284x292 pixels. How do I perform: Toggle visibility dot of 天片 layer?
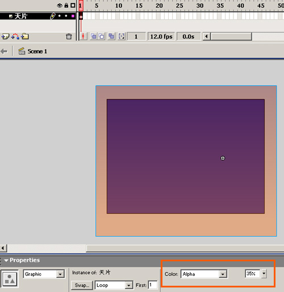click(x=60, y=16)
